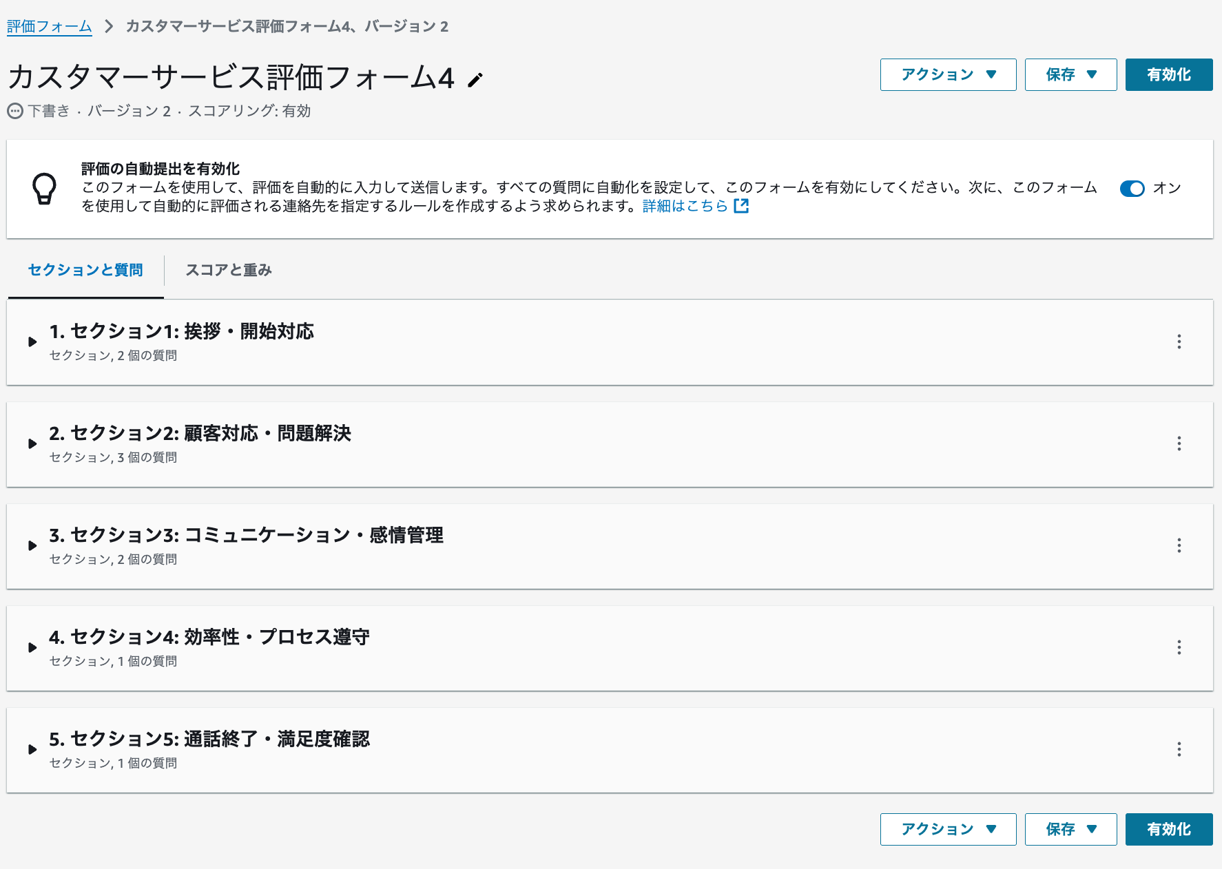Click the スコアリング: 有効 status text
The height and width of the screenshot is (869, 1222).
[x=249, y=111]
